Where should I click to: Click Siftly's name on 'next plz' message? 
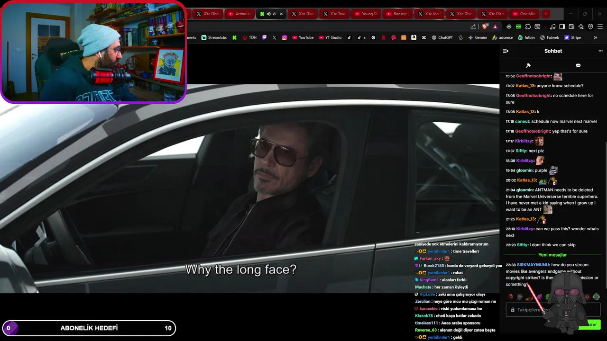click(521, 151)
